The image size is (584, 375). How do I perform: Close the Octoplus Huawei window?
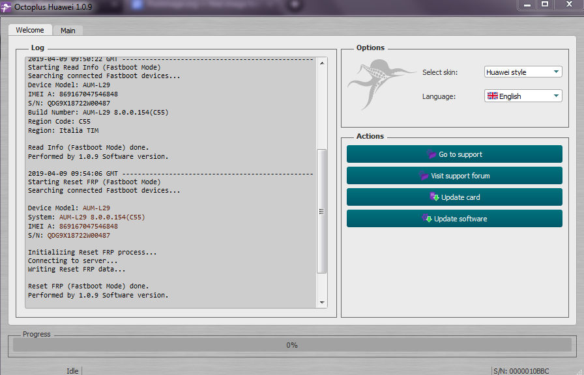(569, 5)
